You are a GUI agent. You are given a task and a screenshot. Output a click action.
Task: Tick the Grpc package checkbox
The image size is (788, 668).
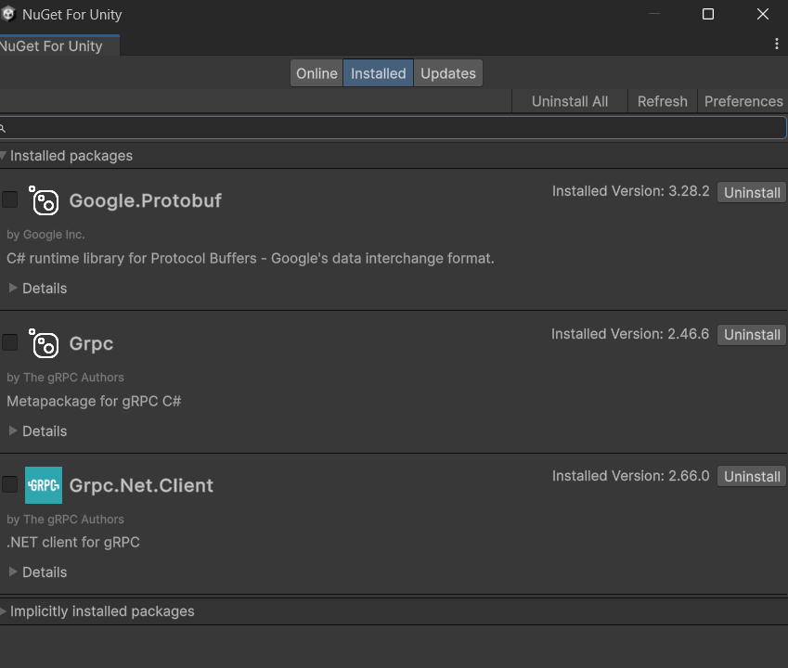point(9,342)
